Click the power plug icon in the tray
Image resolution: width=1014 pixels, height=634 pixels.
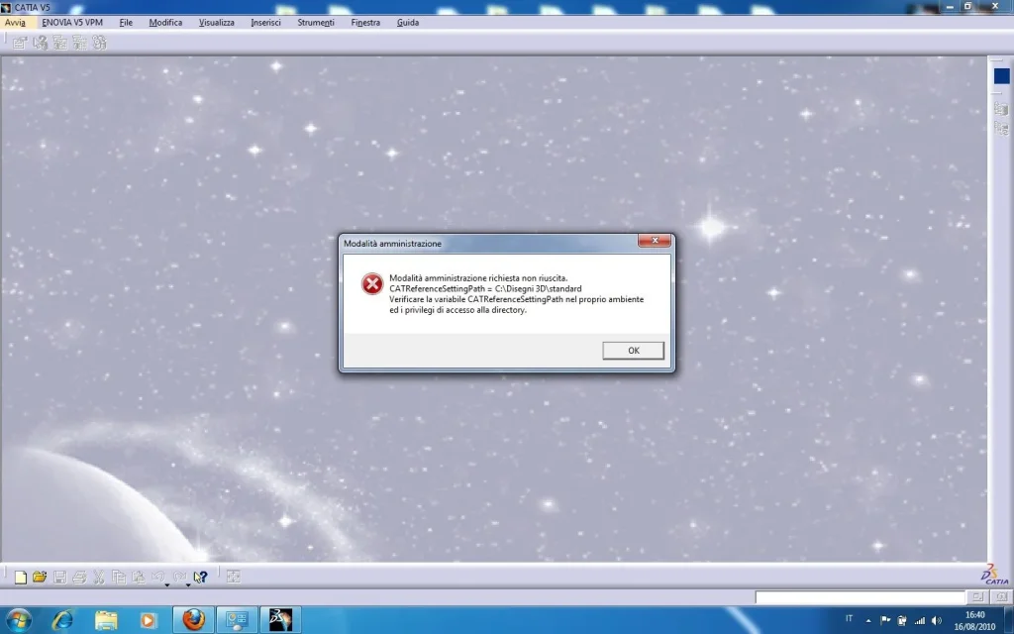click(902, 620)
